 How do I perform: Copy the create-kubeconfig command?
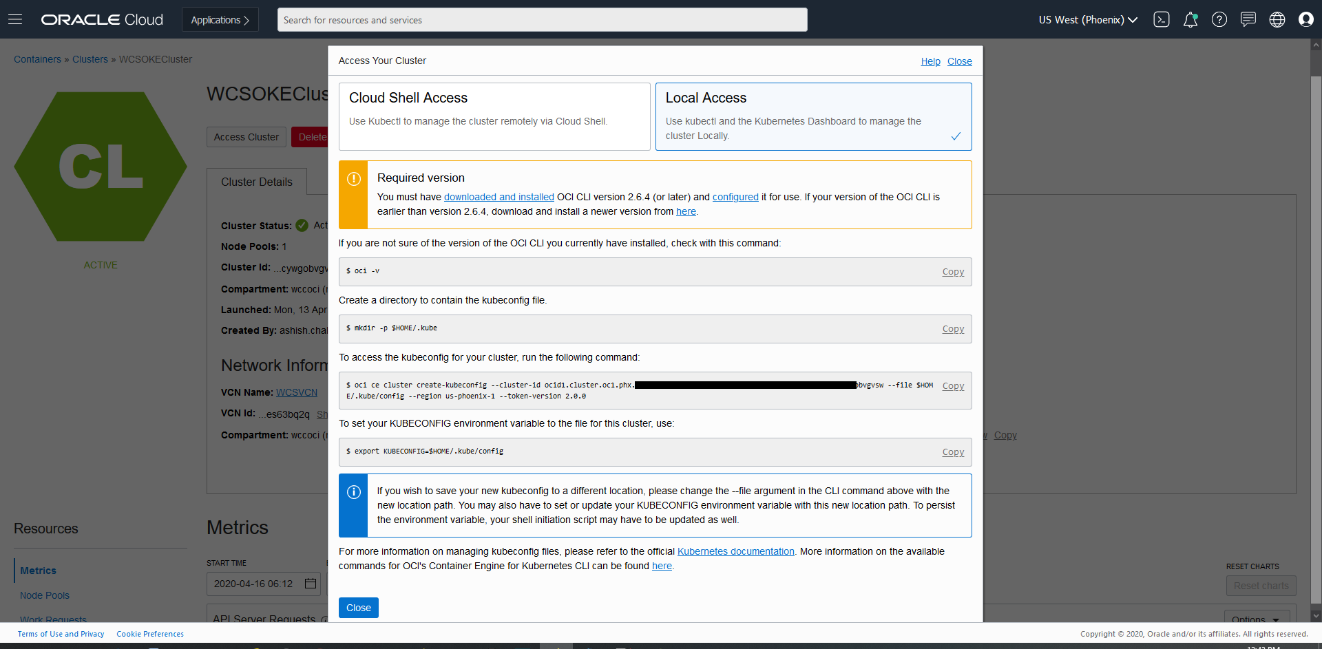(953, 386)
